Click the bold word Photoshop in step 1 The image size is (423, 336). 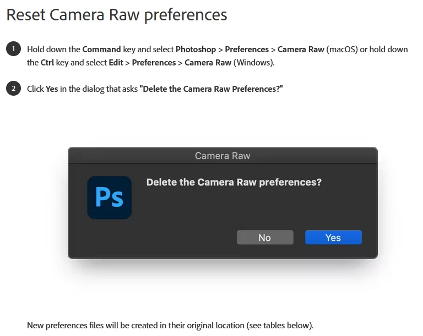pos(196,49)
